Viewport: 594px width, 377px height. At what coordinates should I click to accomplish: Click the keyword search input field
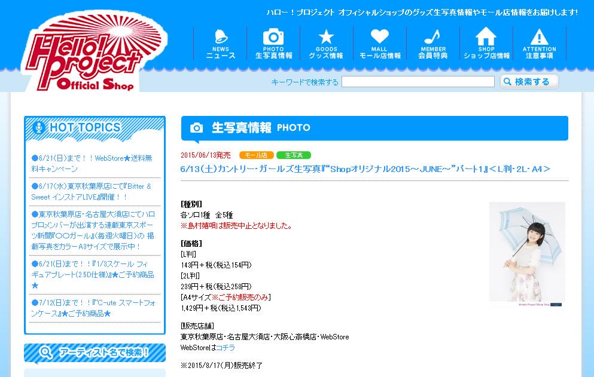pyautogui.click(x=418, y=81)
